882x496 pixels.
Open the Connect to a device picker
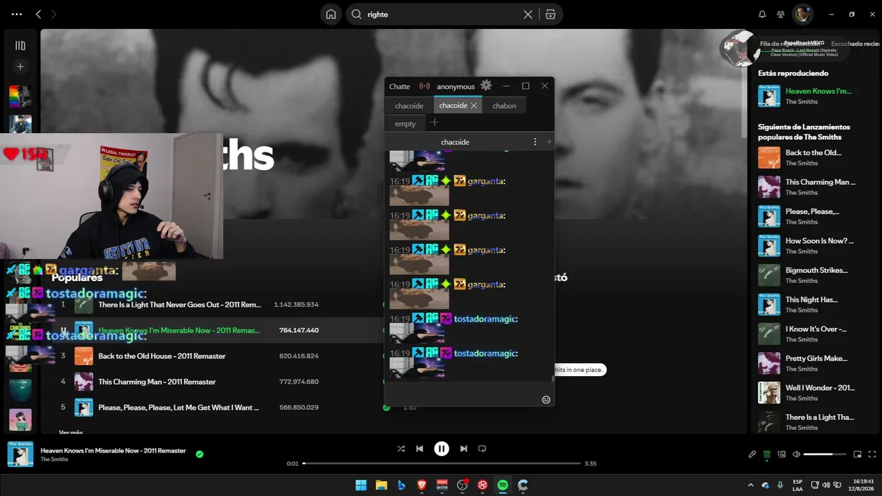click(781, 455)
